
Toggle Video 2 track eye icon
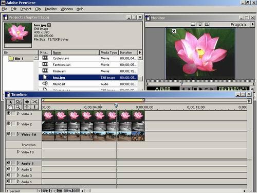tap(9, 124)
